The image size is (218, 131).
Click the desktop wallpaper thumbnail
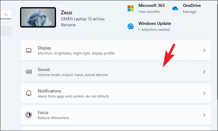tap(38, 17)
